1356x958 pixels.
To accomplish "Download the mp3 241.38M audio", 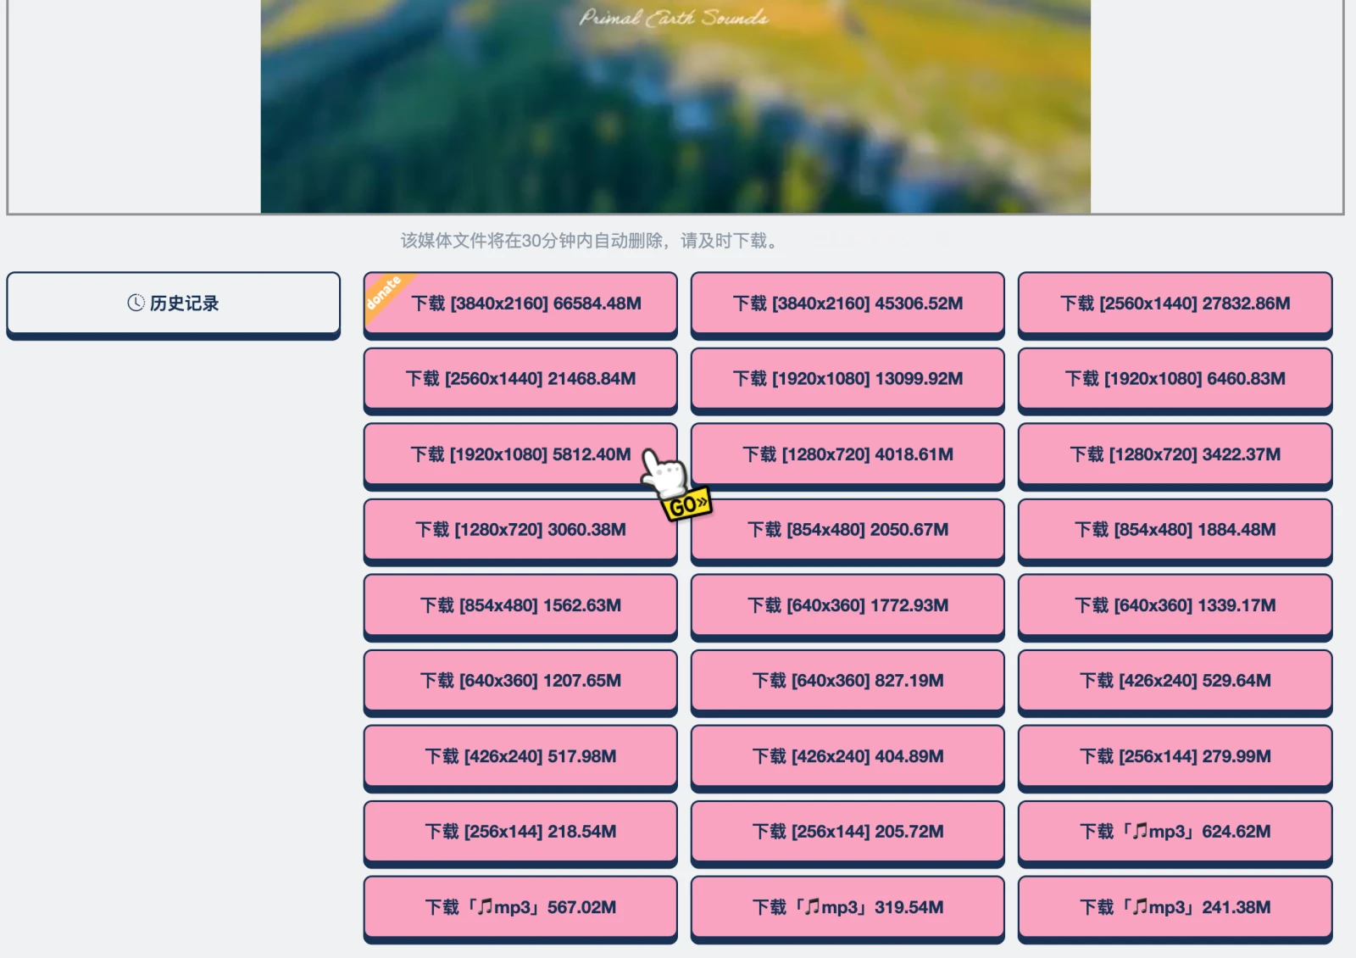I will pyautogui.click(x=1175, y=907).
